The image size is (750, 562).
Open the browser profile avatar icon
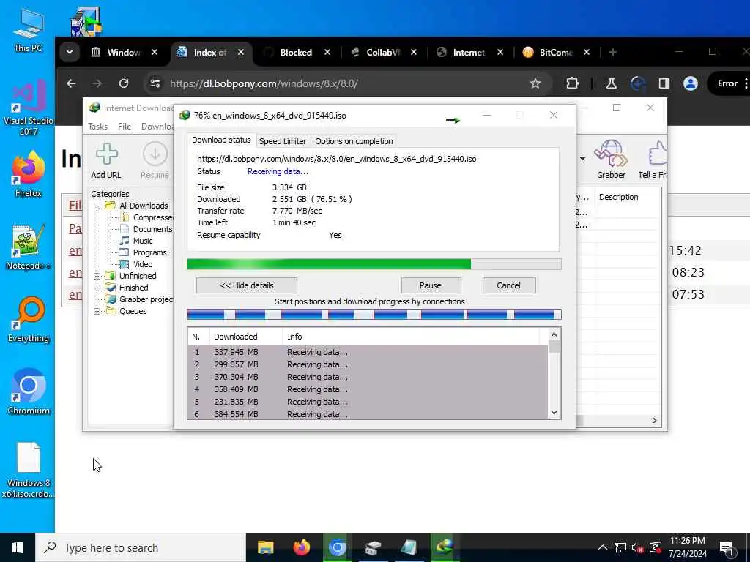click(690, 83)
